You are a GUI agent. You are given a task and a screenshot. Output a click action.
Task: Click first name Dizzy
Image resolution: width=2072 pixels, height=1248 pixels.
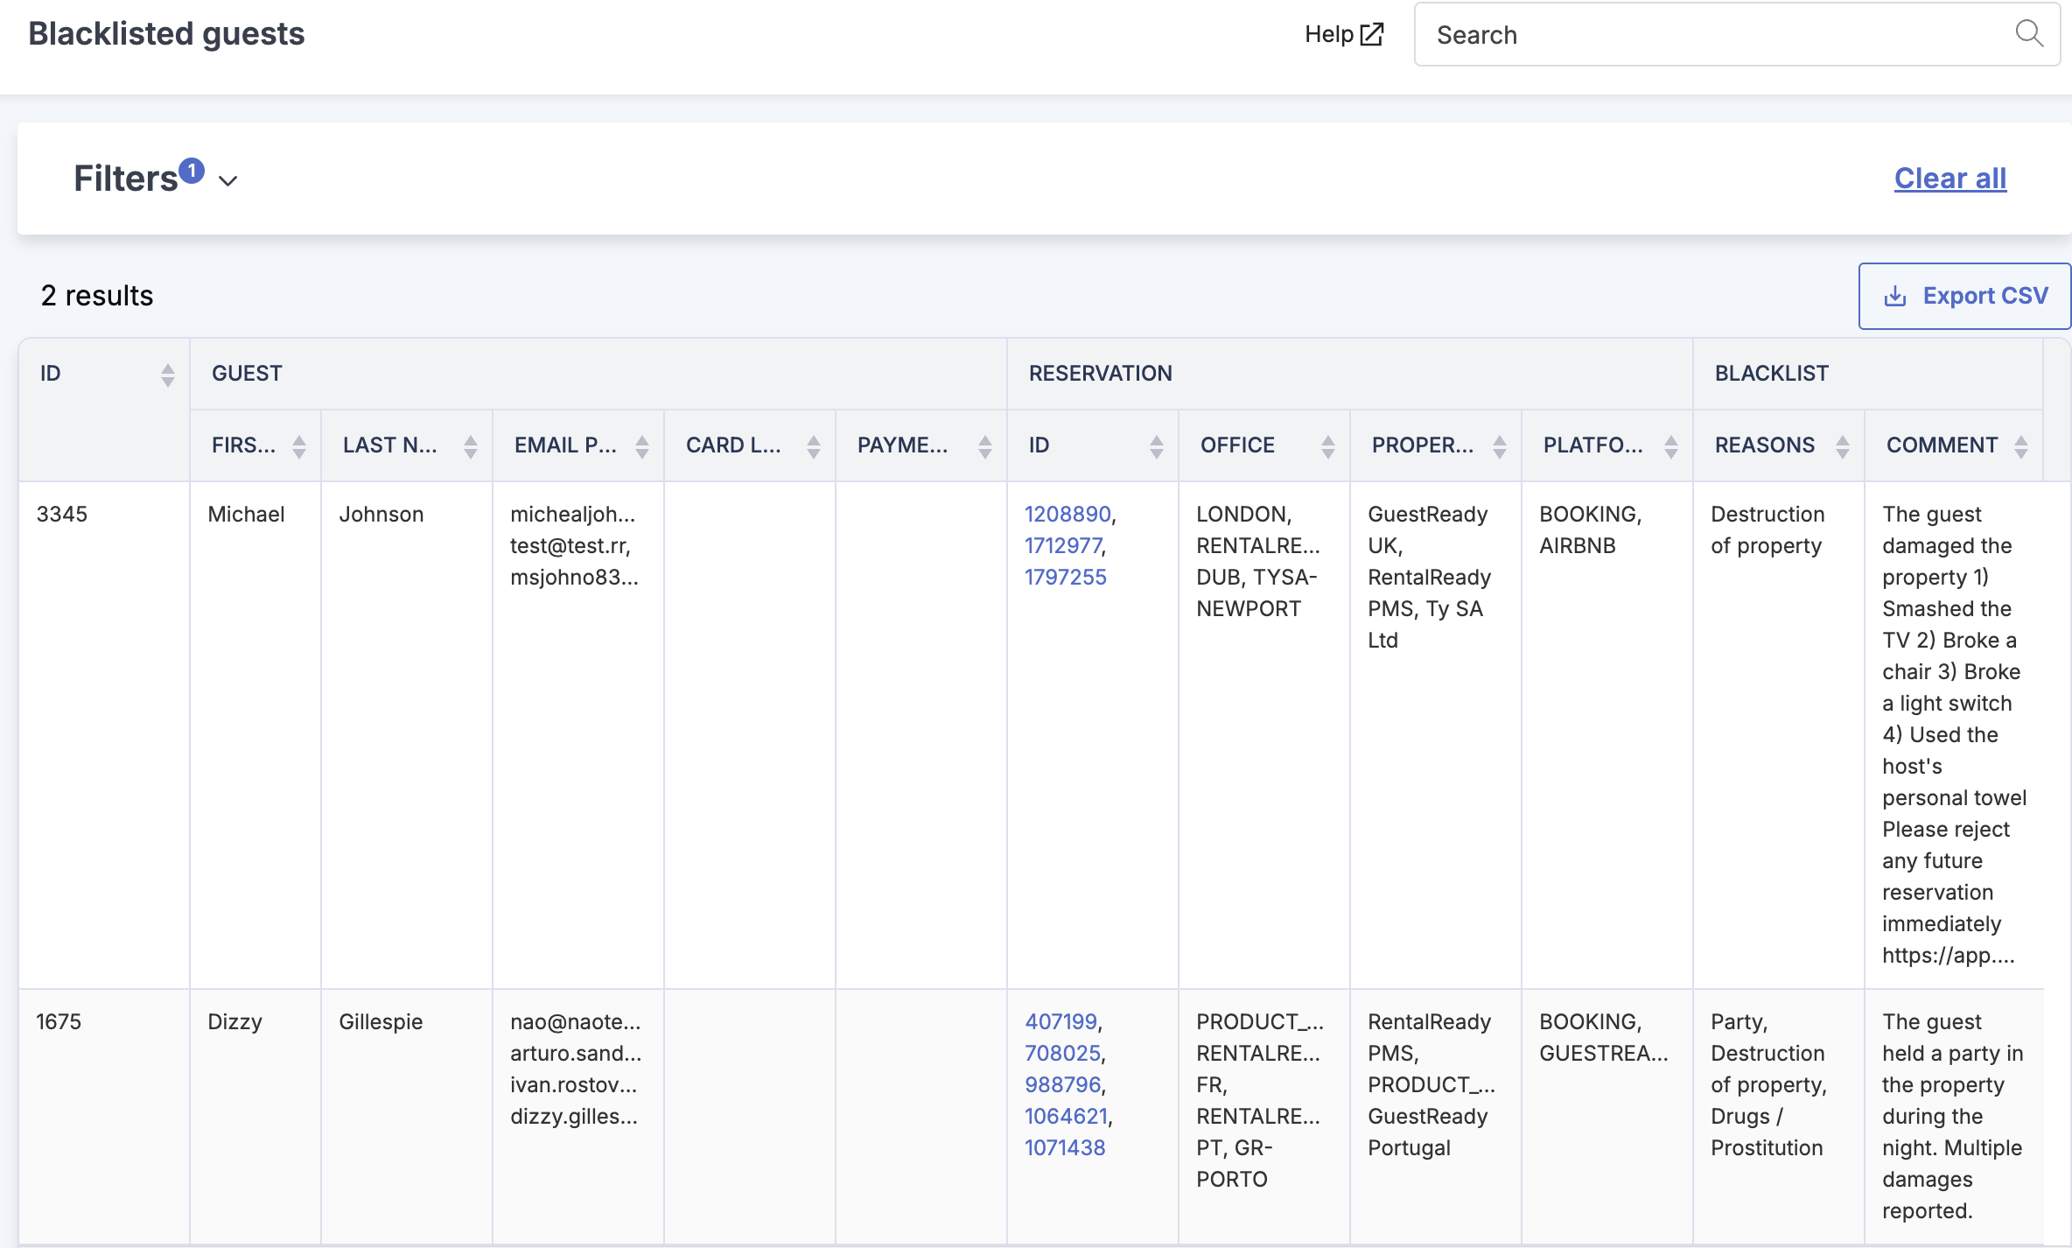coord(235,1021)
